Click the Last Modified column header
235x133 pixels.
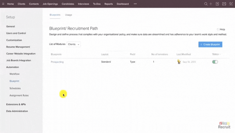[184, 54]
